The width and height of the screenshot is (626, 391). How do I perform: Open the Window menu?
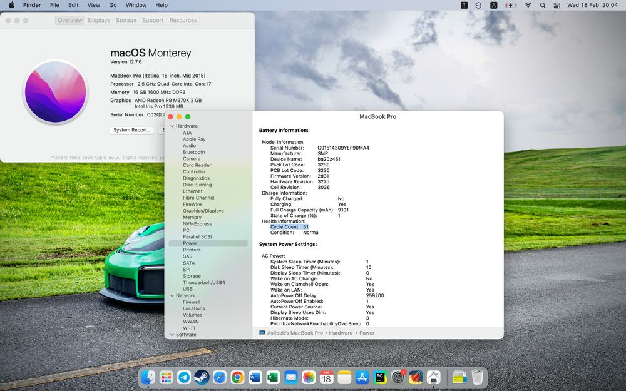click(136, 5)
